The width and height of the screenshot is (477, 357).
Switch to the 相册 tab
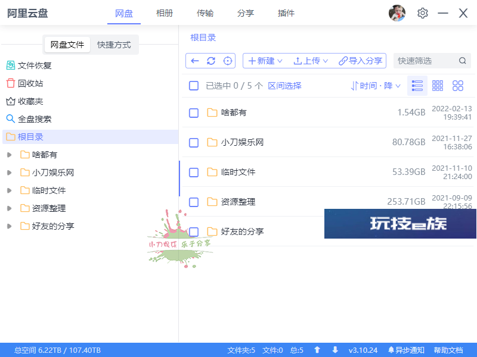pyautogui.click(x=165, y=13)
